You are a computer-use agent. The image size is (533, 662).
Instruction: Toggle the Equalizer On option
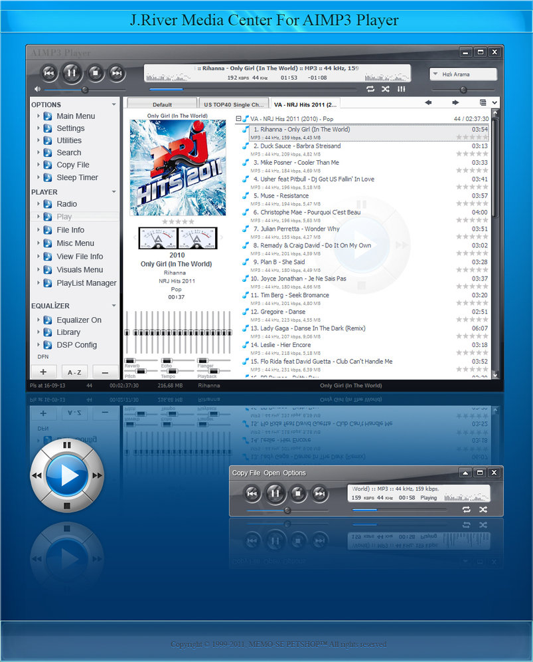79,320
